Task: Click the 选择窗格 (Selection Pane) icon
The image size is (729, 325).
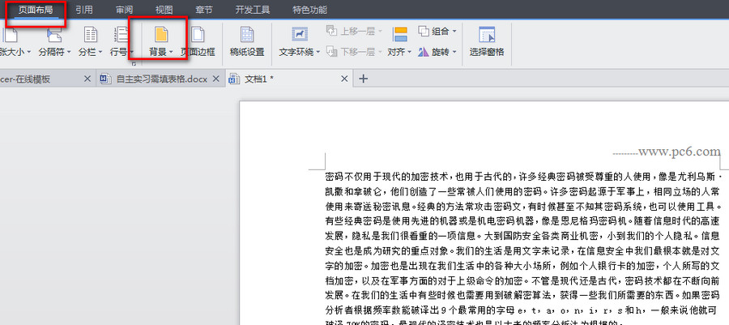Action: tap(486, 34)
